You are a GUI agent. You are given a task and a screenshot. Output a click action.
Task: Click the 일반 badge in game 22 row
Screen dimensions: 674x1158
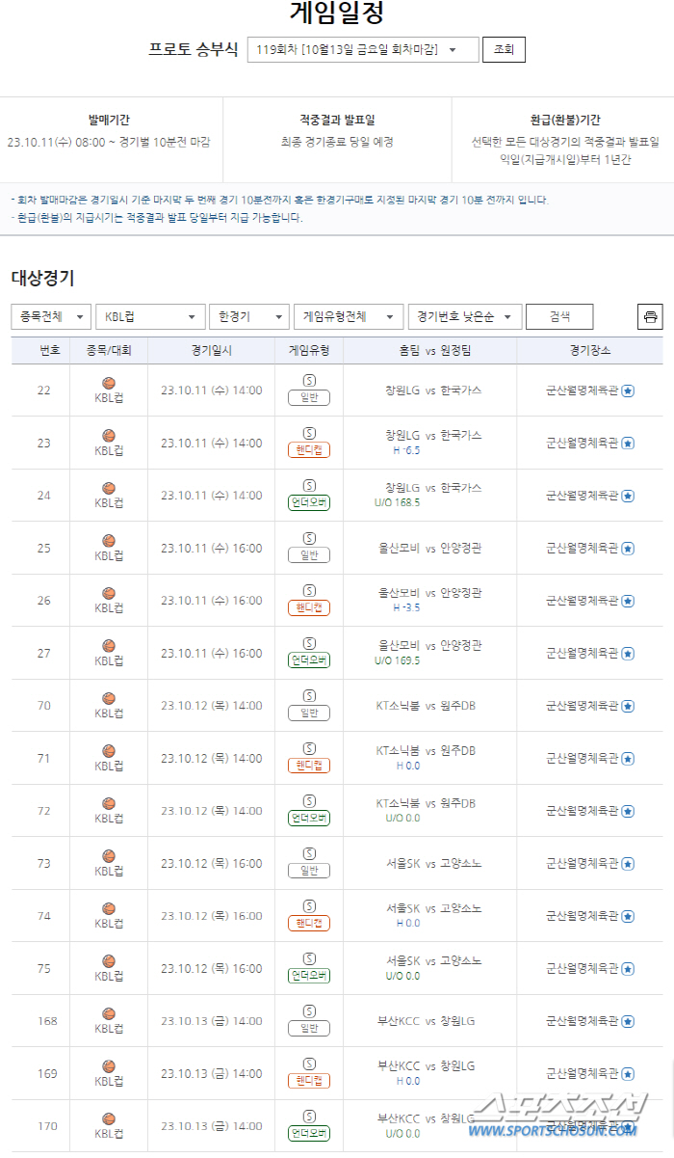309,397
